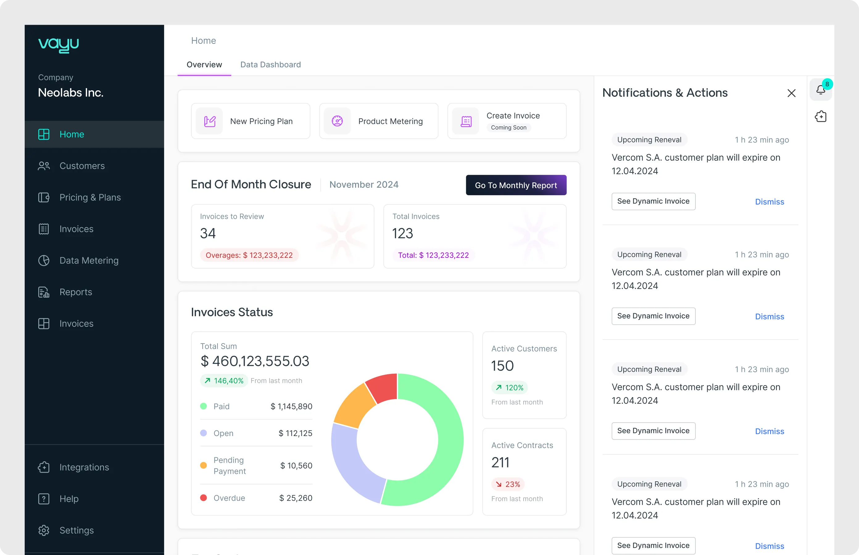Dismiss the second Upcoming Reneval notification
The image size is (859, 555).
(769, 316)
